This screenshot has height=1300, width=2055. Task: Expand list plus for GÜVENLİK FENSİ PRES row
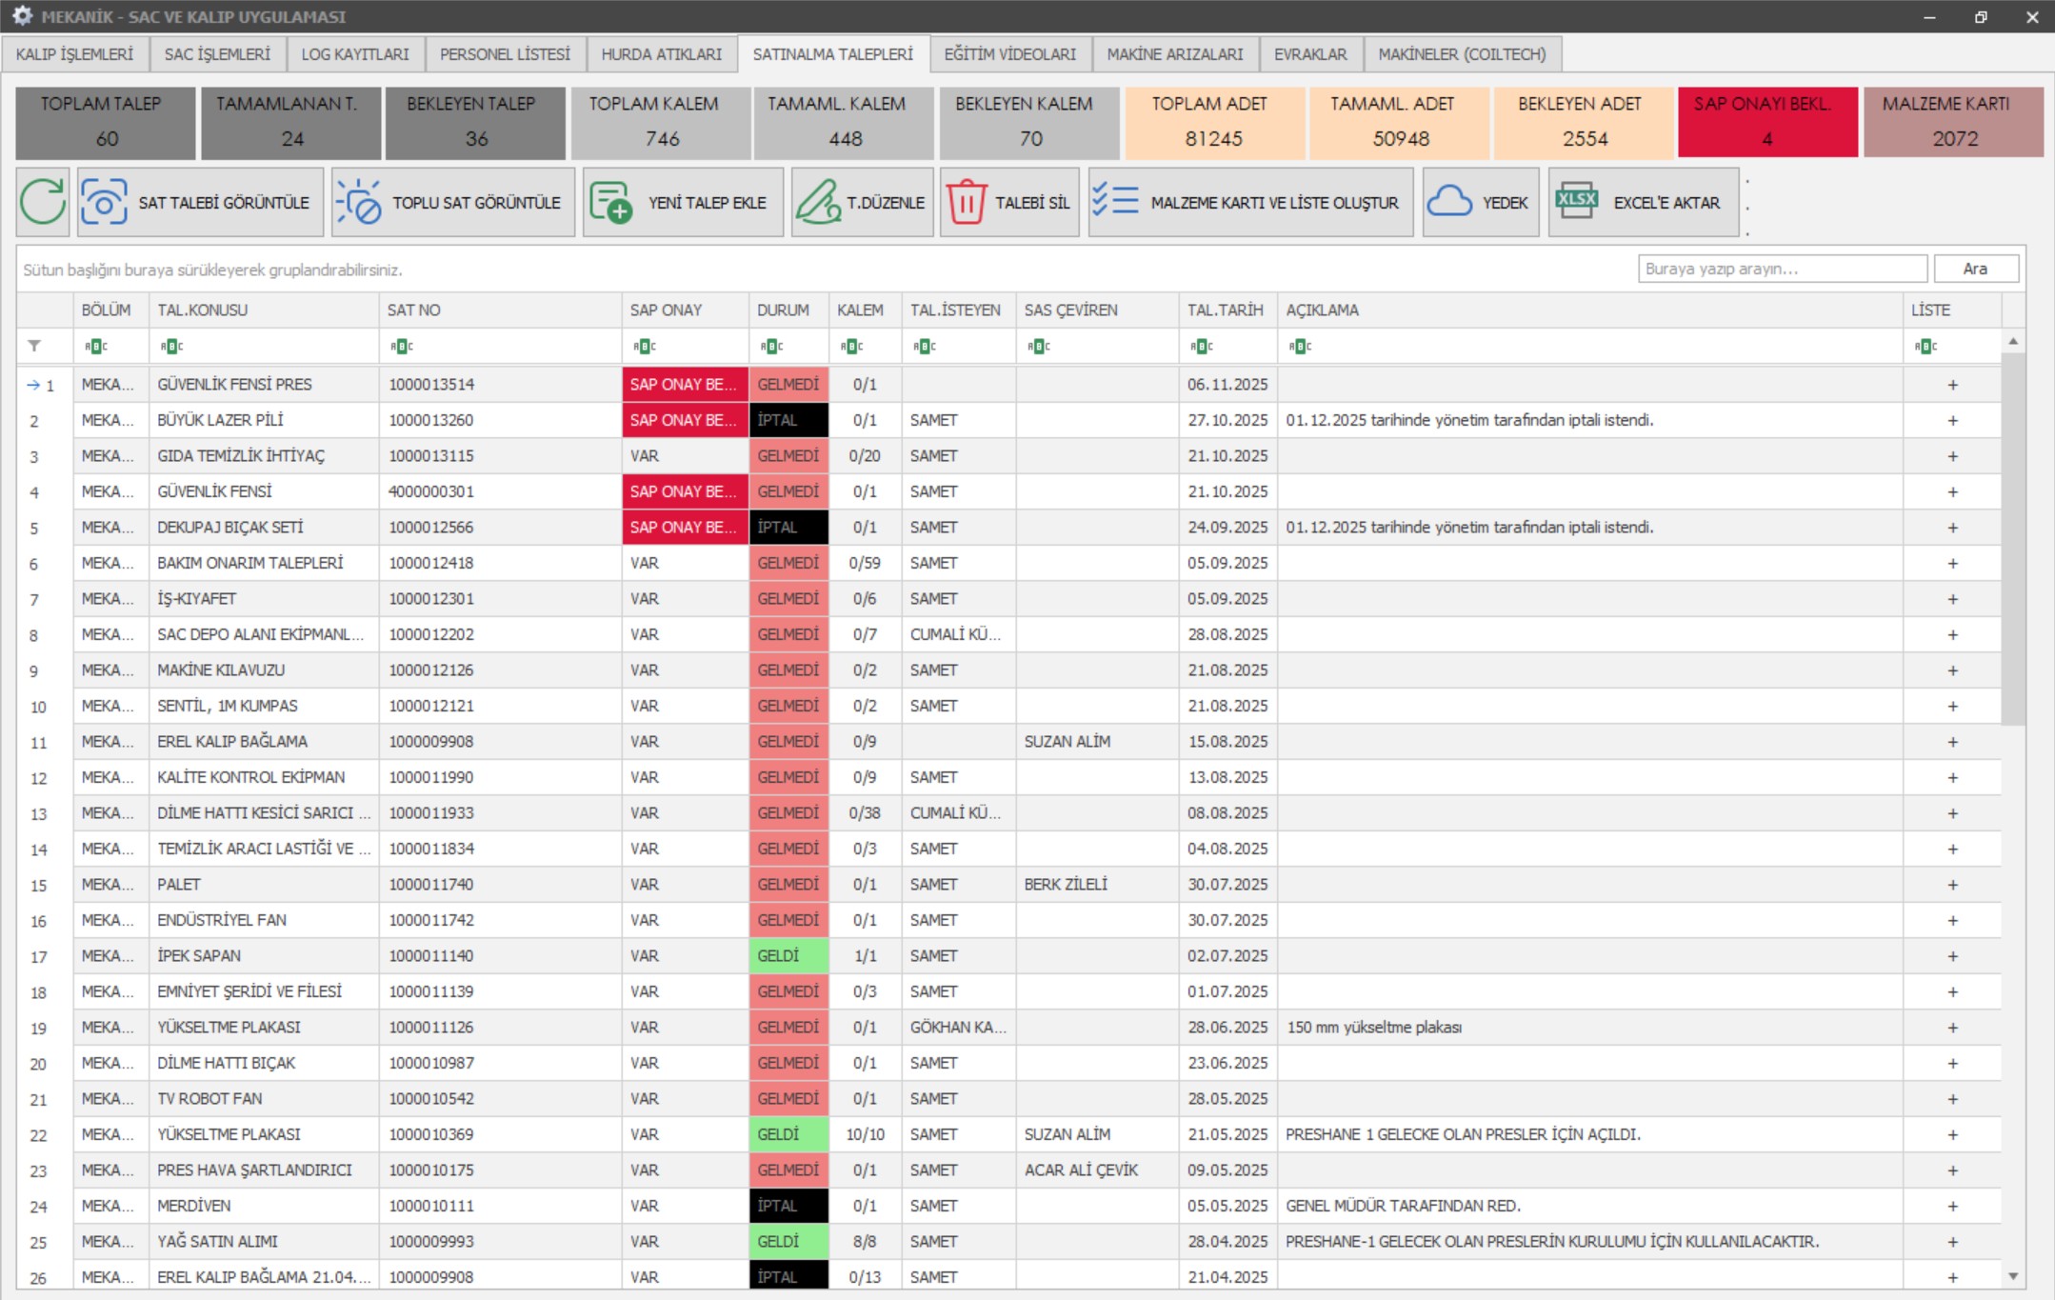(x=1952, y=385)
